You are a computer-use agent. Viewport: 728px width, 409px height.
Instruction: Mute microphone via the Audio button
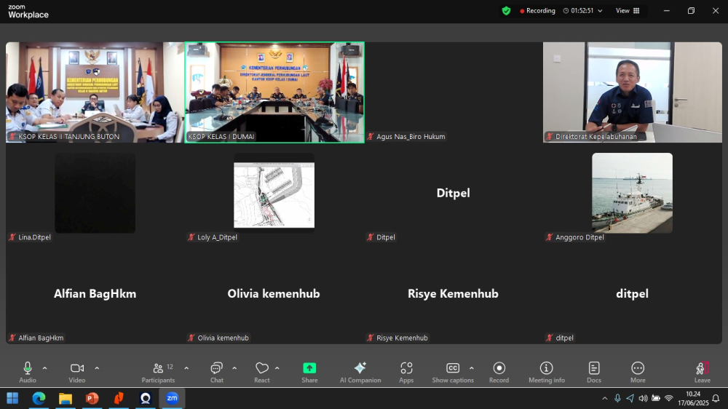coord(28,373)
